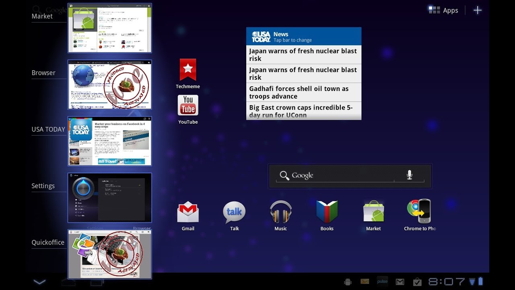The height and width of the screenshot is (290, 515).
Task: Open the Market download complete notification
Action: [x=417, y=282]
